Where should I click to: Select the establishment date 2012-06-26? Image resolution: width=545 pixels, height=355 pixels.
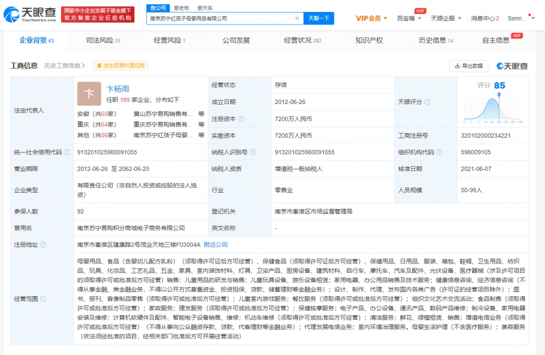coord(290,102)
